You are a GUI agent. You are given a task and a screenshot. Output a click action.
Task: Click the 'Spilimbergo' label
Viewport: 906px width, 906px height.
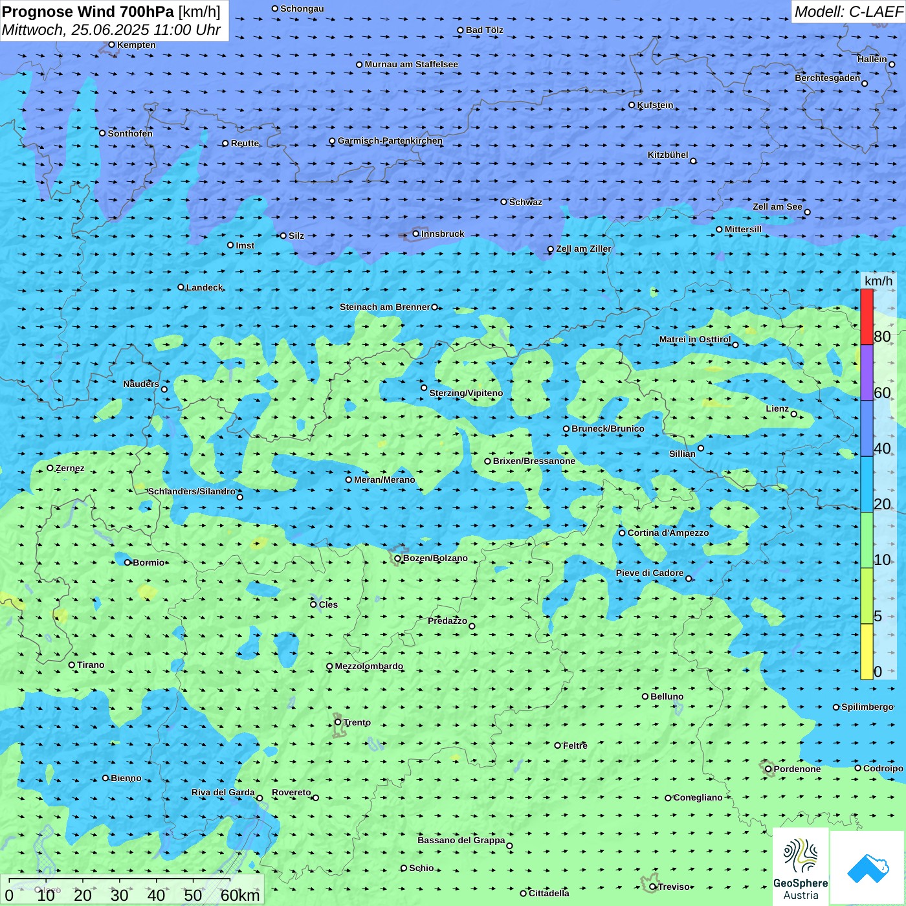click(x=867, y=707)
